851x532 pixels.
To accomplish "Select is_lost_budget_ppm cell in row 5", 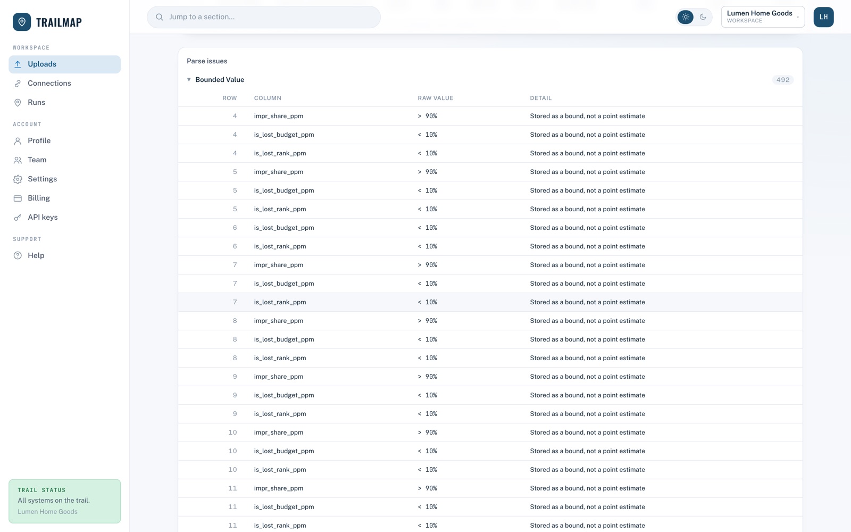I will point(284,190).
